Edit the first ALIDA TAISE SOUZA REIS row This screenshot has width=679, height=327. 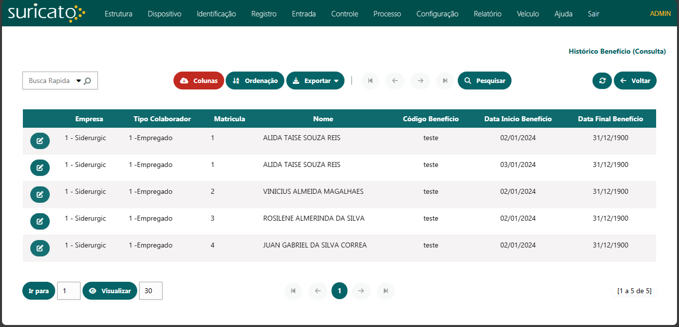click(x=40, y=141)
